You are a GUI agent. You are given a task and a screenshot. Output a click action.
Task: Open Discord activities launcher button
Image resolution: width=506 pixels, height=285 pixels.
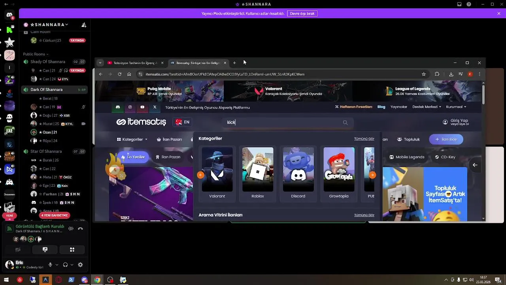coord(72,250)
